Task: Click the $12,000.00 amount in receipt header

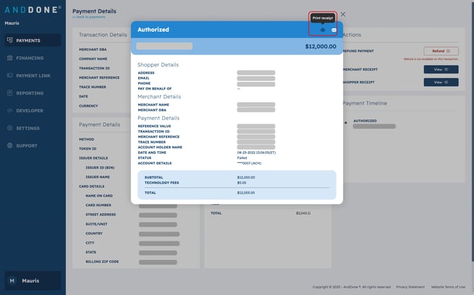Action: pyautogui.click(x=321, y=46)
